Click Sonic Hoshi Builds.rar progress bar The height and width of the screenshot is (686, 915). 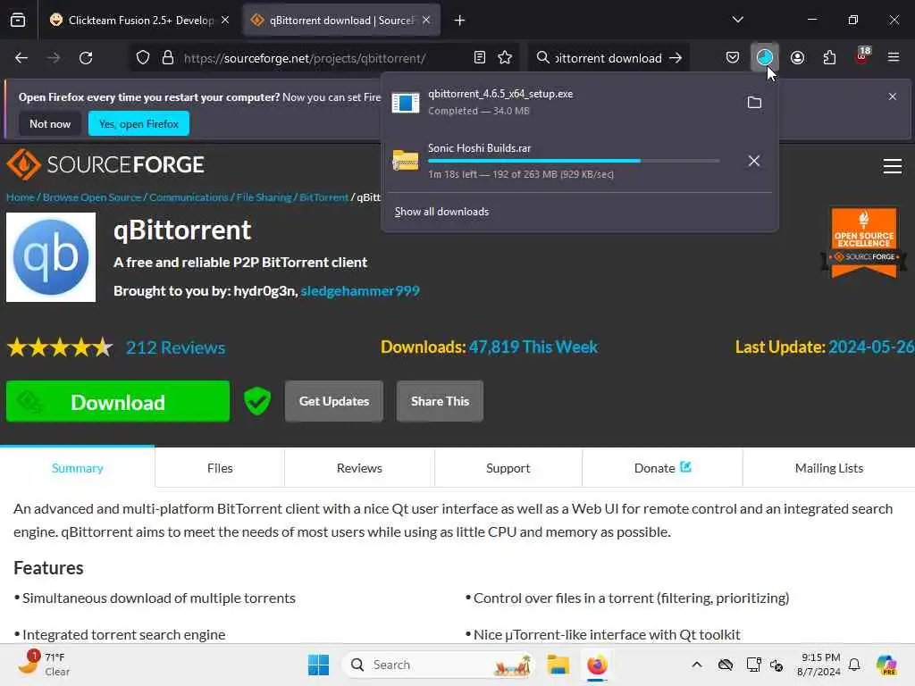tap(574, 161)
